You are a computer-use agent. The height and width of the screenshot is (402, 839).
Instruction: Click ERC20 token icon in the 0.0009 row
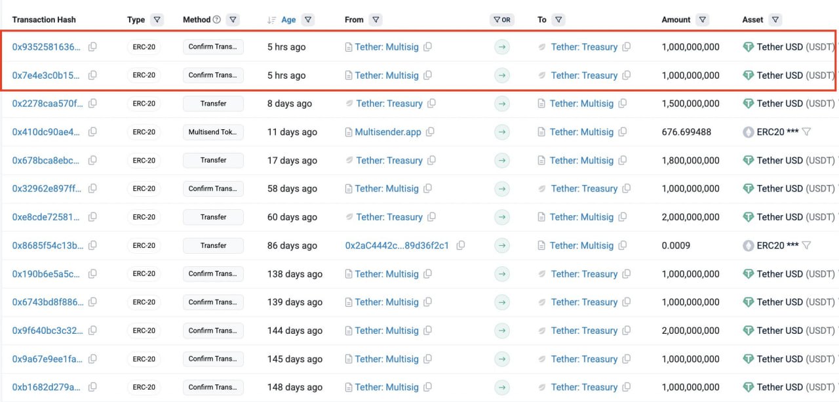tap(748, 245)
